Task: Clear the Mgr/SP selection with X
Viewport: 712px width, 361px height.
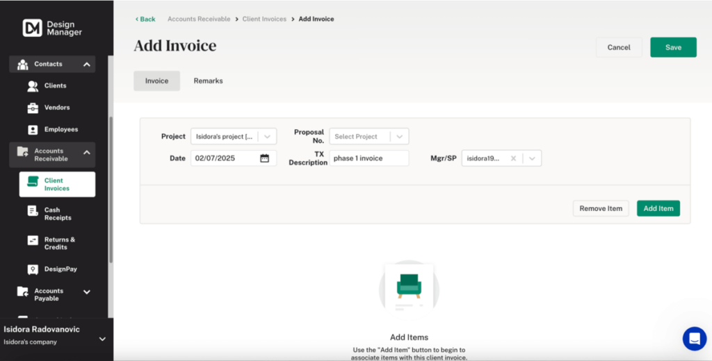Action: coord(514,158)
